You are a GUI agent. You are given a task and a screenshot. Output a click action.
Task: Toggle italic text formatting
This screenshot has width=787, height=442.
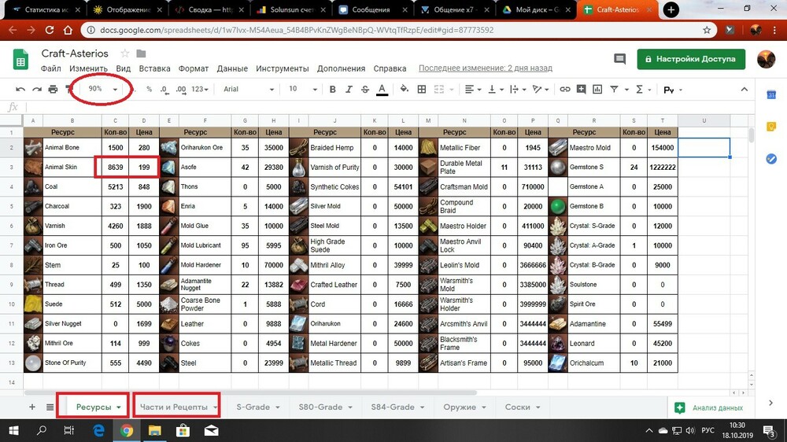click(x=349, y=89)
